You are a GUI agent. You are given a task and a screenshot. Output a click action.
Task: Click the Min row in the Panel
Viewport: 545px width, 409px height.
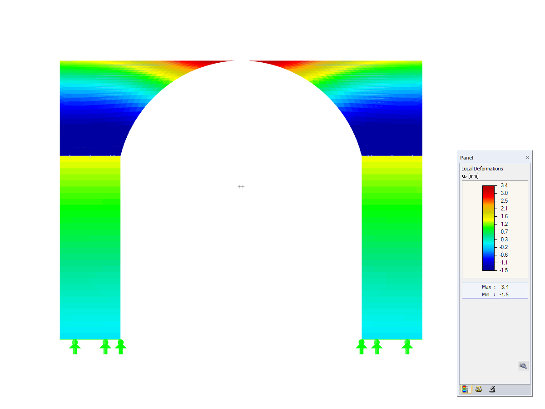pos(495,294)
